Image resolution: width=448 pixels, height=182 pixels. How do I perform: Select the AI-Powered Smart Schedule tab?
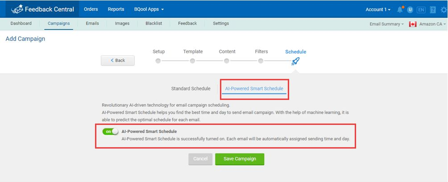(254, 89)
